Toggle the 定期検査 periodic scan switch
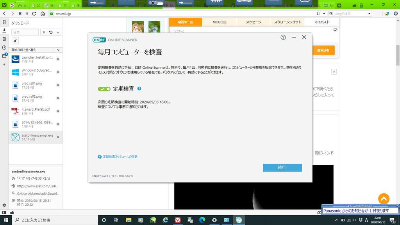This screenshot has height=225, width=400. tap(104, 89)
